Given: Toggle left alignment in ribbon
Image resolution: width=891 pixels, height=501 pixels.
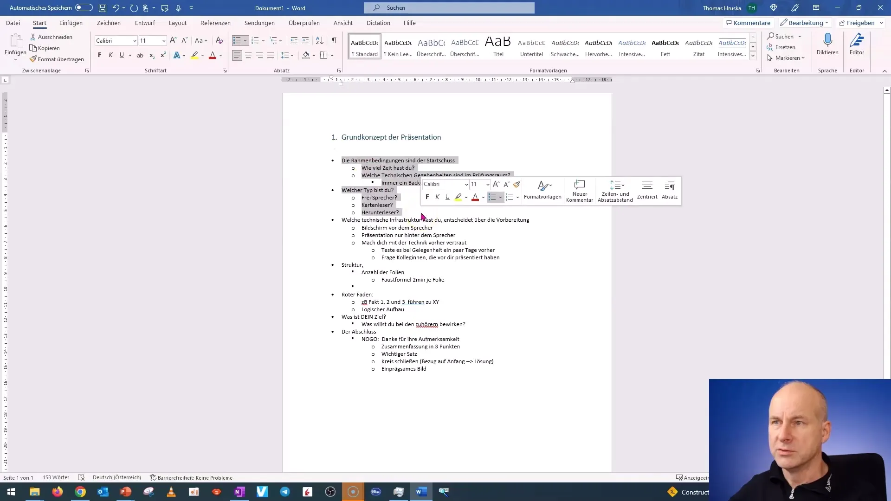Looking at the screenshot, I should click(x=237, y=55).
